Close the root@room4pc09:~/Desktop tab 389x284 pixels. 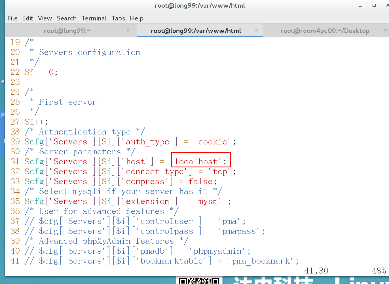[385, 30]
